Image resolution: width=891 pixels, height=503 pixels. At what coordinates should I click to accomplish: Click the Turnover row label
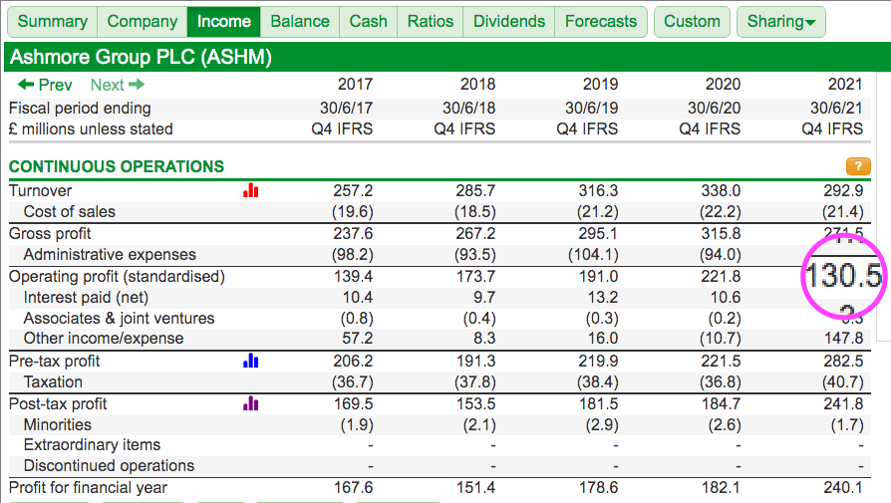click(40, 190)
